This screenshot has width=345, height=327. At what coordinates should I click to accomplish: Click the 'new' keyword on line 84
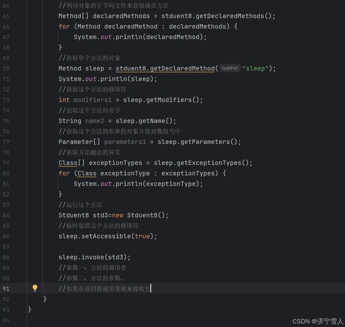pos(117,215)
